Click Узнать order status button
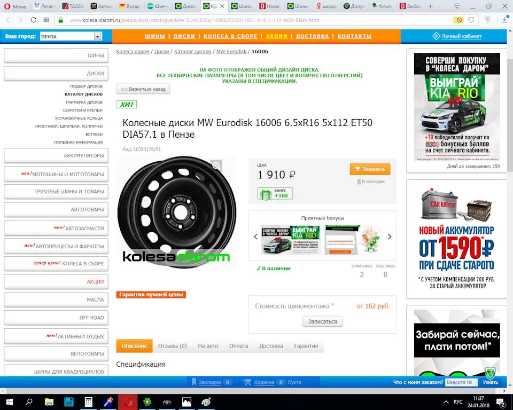Viewport: 513px width, 410px height. 490,382
